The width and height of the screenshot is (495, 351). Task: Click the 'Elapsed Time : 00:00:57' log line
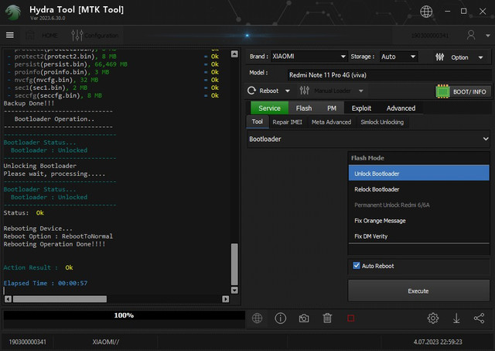(x=46, y=283)
